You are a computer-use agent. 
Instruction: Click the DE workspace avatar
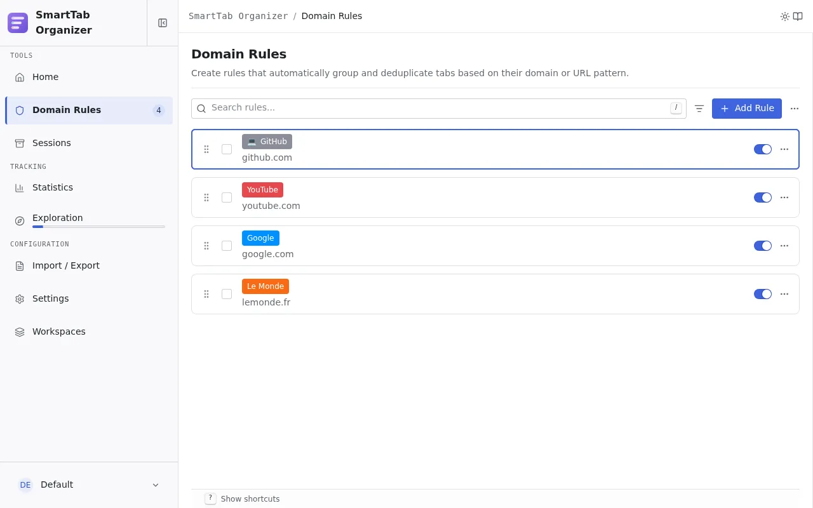[x=25, y=485]
